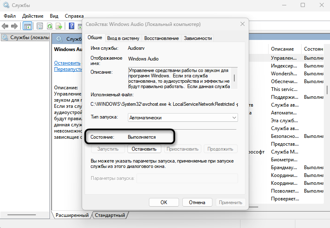Click the Properties toolbar icon
The height and width of the screenshot is (228, 330).
[x=40, y=26]
